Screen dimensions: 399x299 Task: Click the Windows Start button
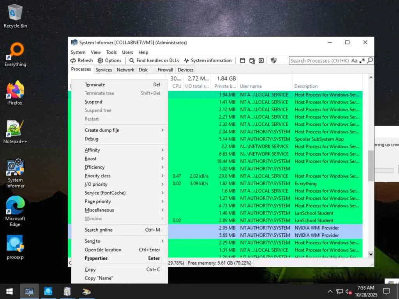[x=9, y=291]
